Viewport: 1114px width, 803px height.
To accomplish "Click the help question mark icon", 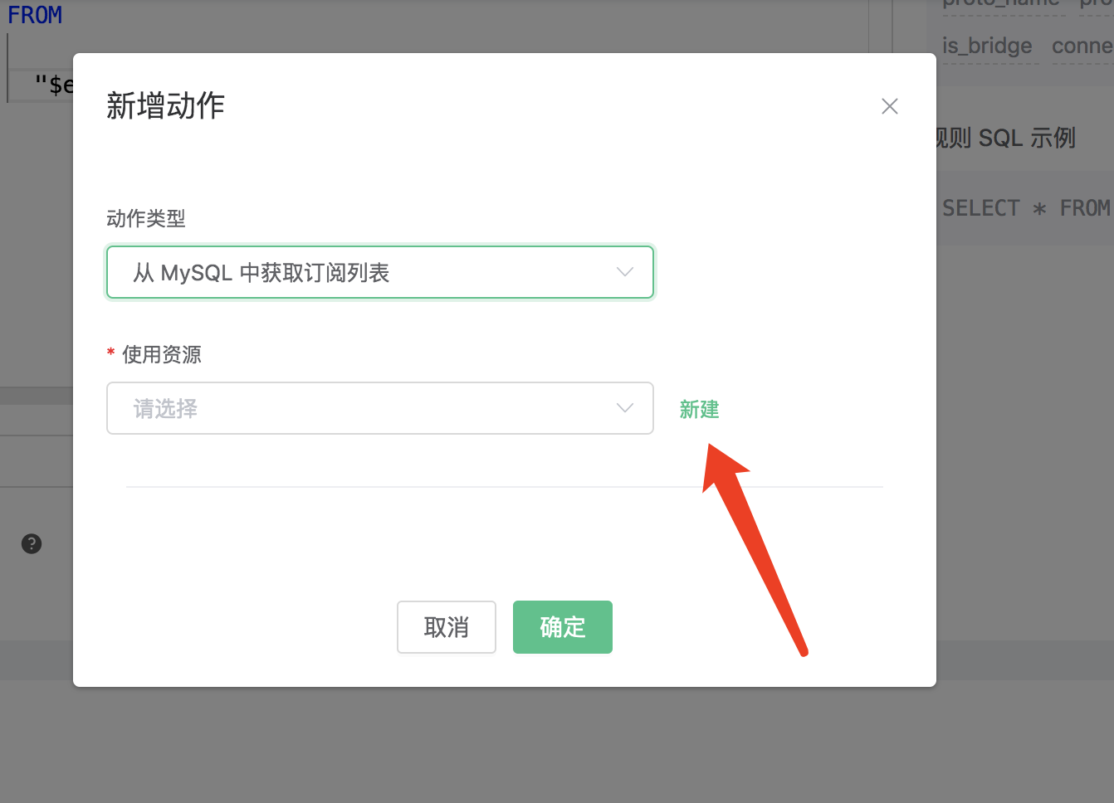I will click(x=32, y=544).
